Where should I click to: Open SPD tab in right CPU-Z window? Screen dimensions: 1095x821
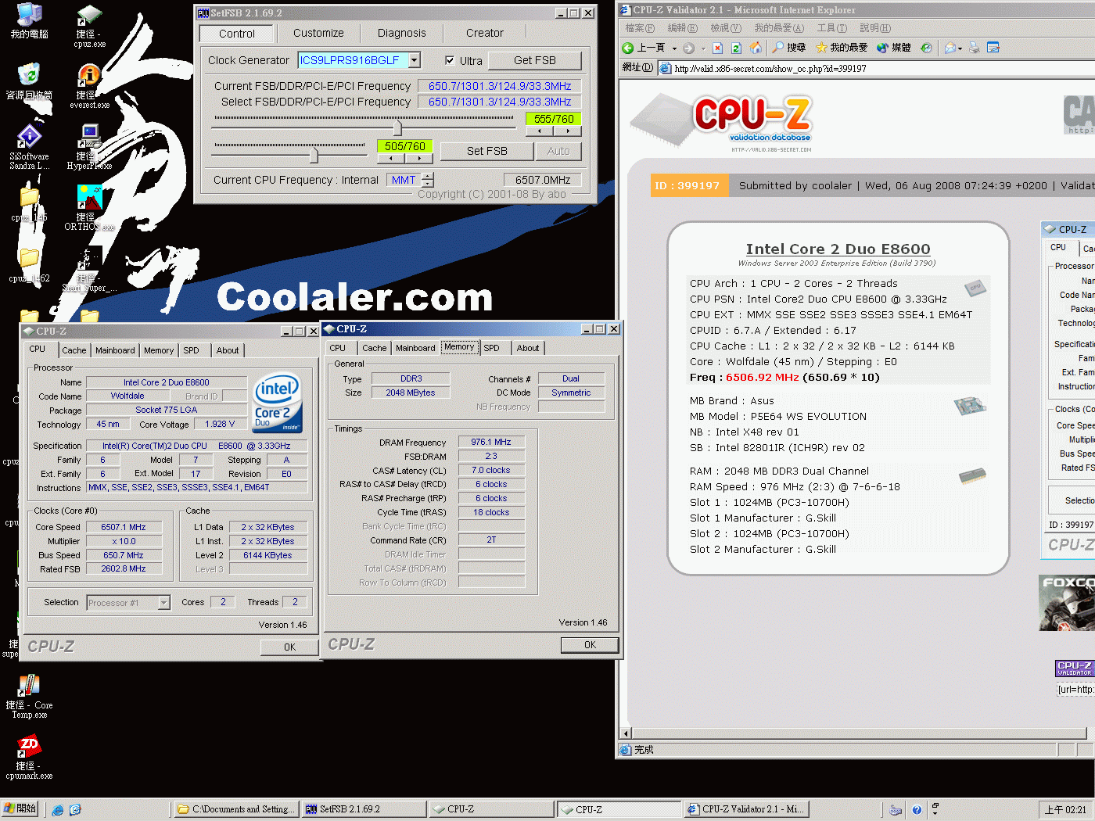(x=491, y=348)
